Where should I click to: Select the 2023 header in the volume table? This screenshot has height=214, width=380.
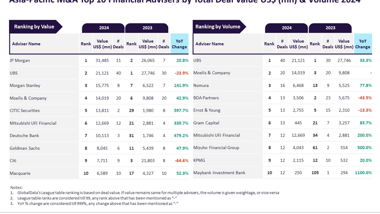click(330, 28)
